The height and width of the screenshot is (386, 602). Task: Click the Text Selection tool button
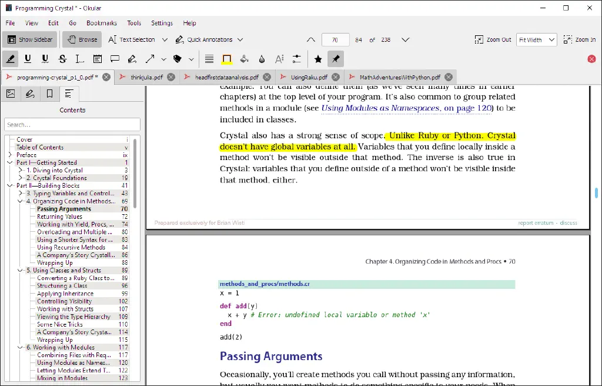click(131, 39)
